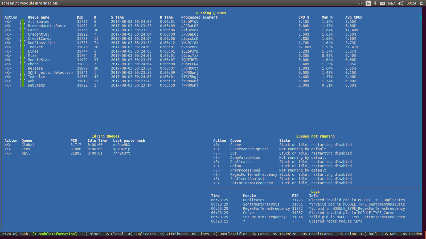Screen dimensions: 426x239
Task: Toggle the WebStats queue checkbox
Action: tap(23, 85)
